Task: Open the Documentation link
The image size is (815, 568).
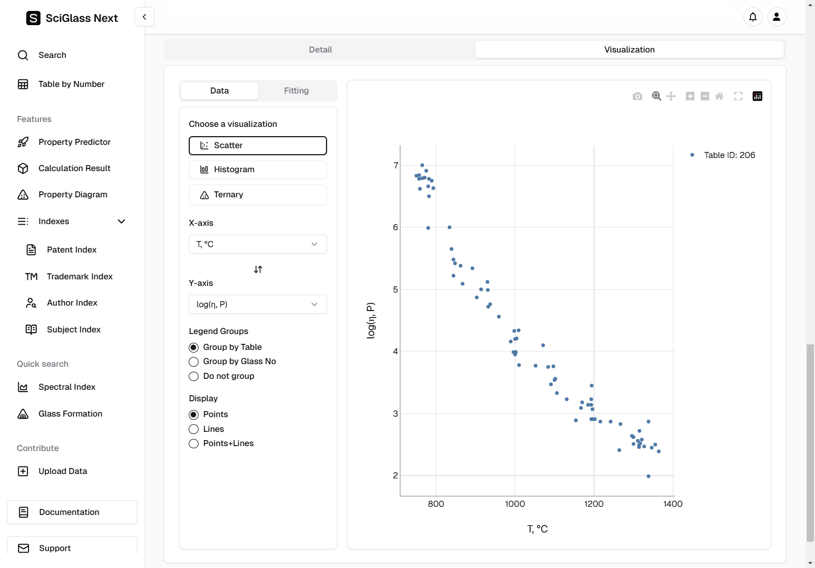Action: click(72, 512)
